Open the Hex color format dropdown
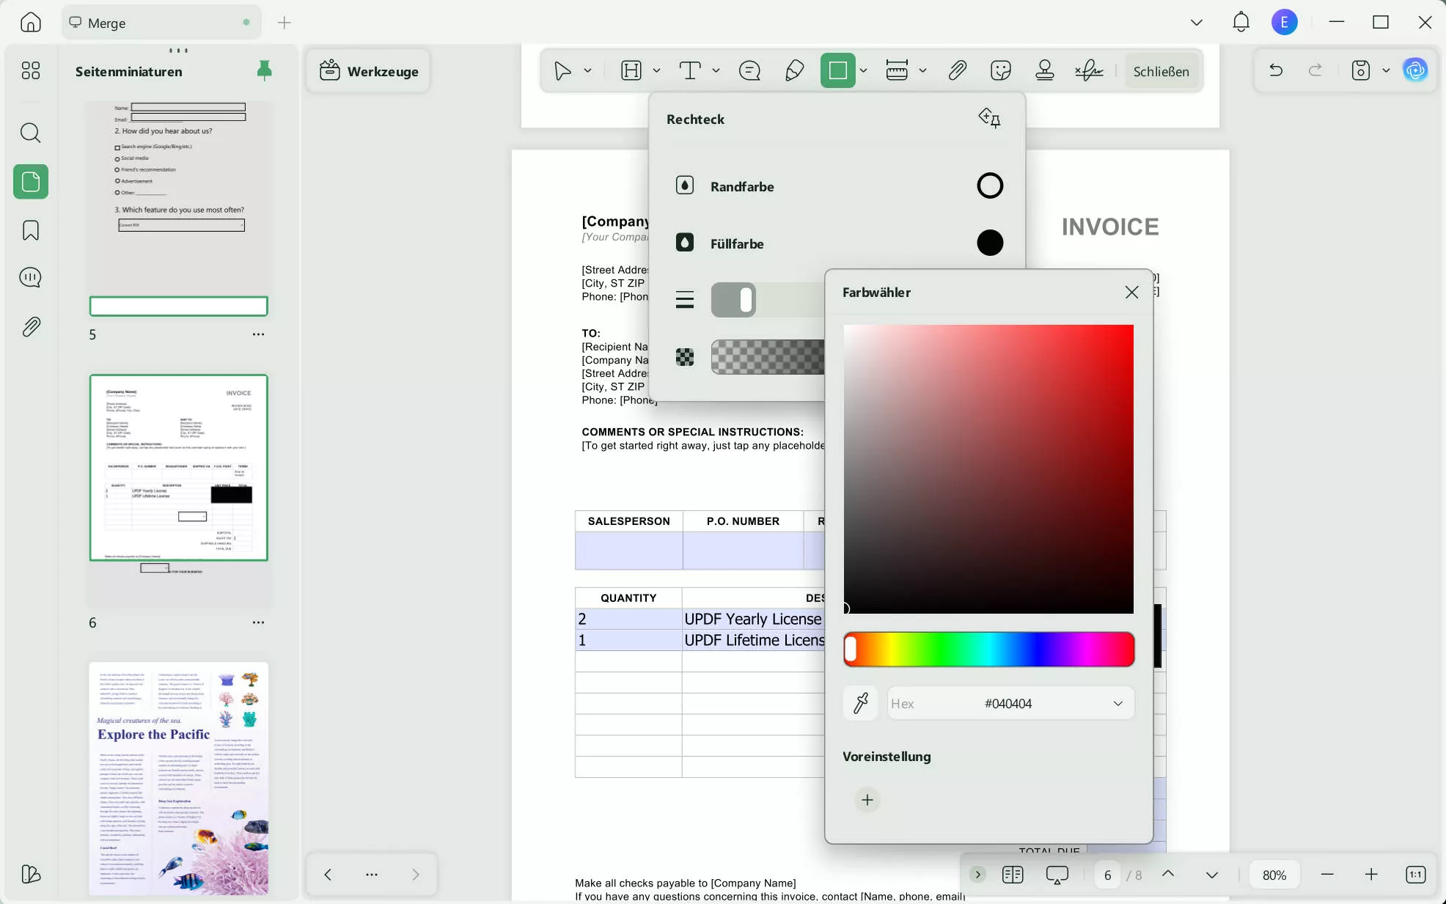 1117,703
